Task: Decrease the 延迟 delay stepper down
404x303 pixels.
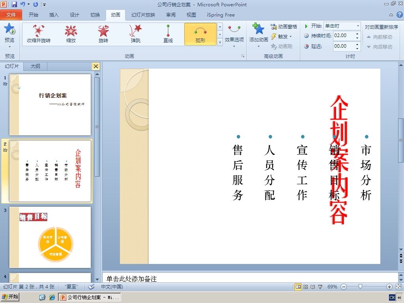Action: pos(357,48)
